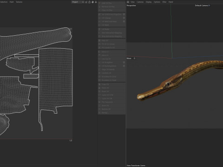Open the Textures menu in UV editor
Viewport: 223px width, 167px height.
coord(19,2)
